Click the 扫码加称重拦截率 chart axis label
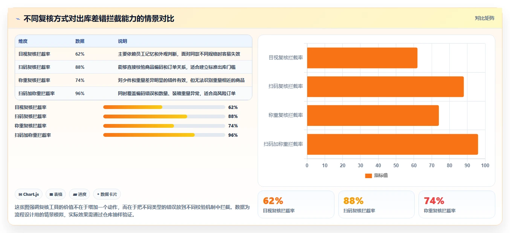Viewport: 510px width, 233px height. [283, 144]
